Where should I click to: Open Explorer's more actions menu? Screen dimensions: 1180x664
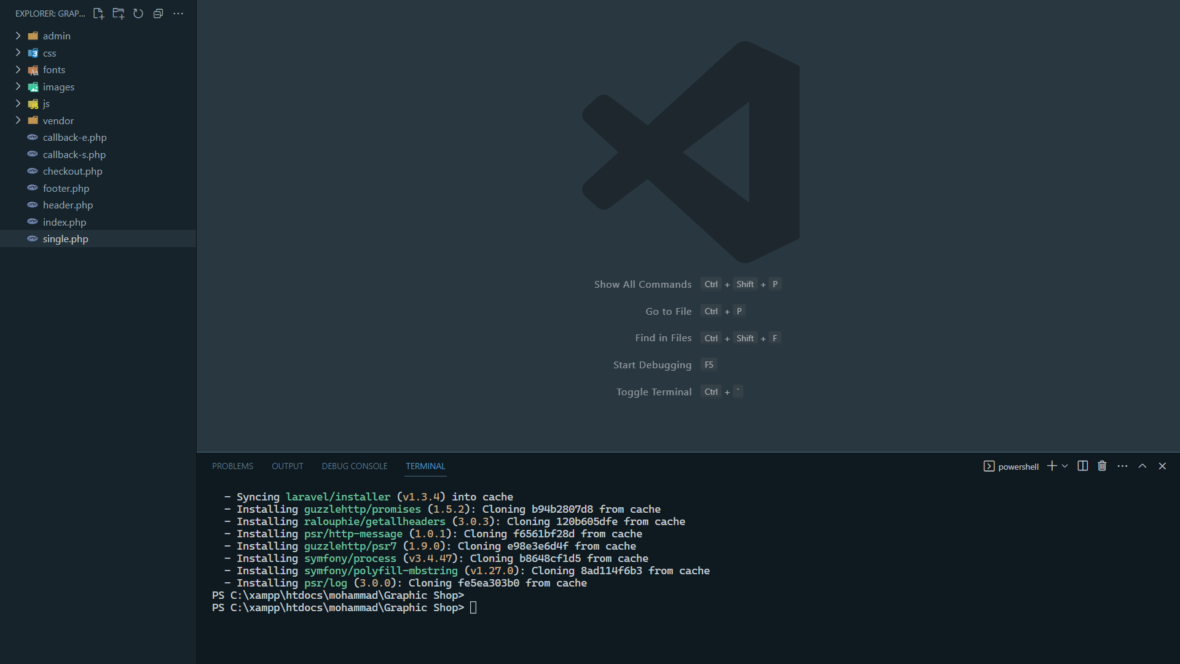pos(178,14)
